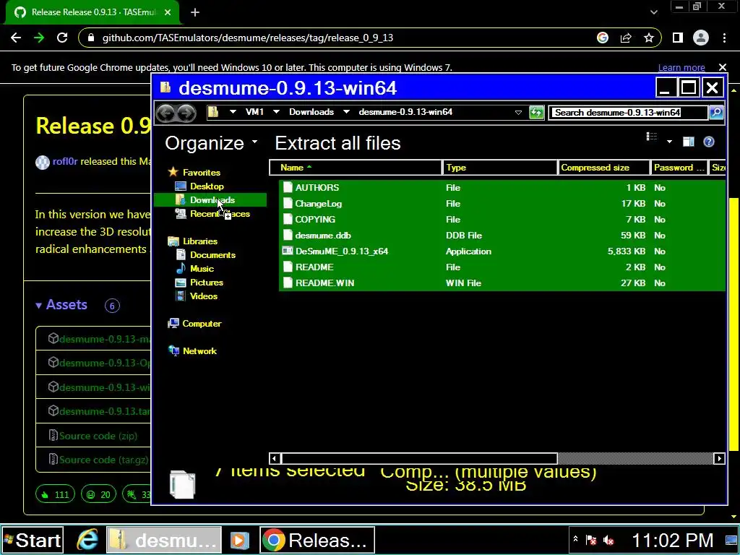Bookmark this page with the star icon
The width and height of the screenshot is (740, 555).
pyautogui.click(x=649, y=38)
